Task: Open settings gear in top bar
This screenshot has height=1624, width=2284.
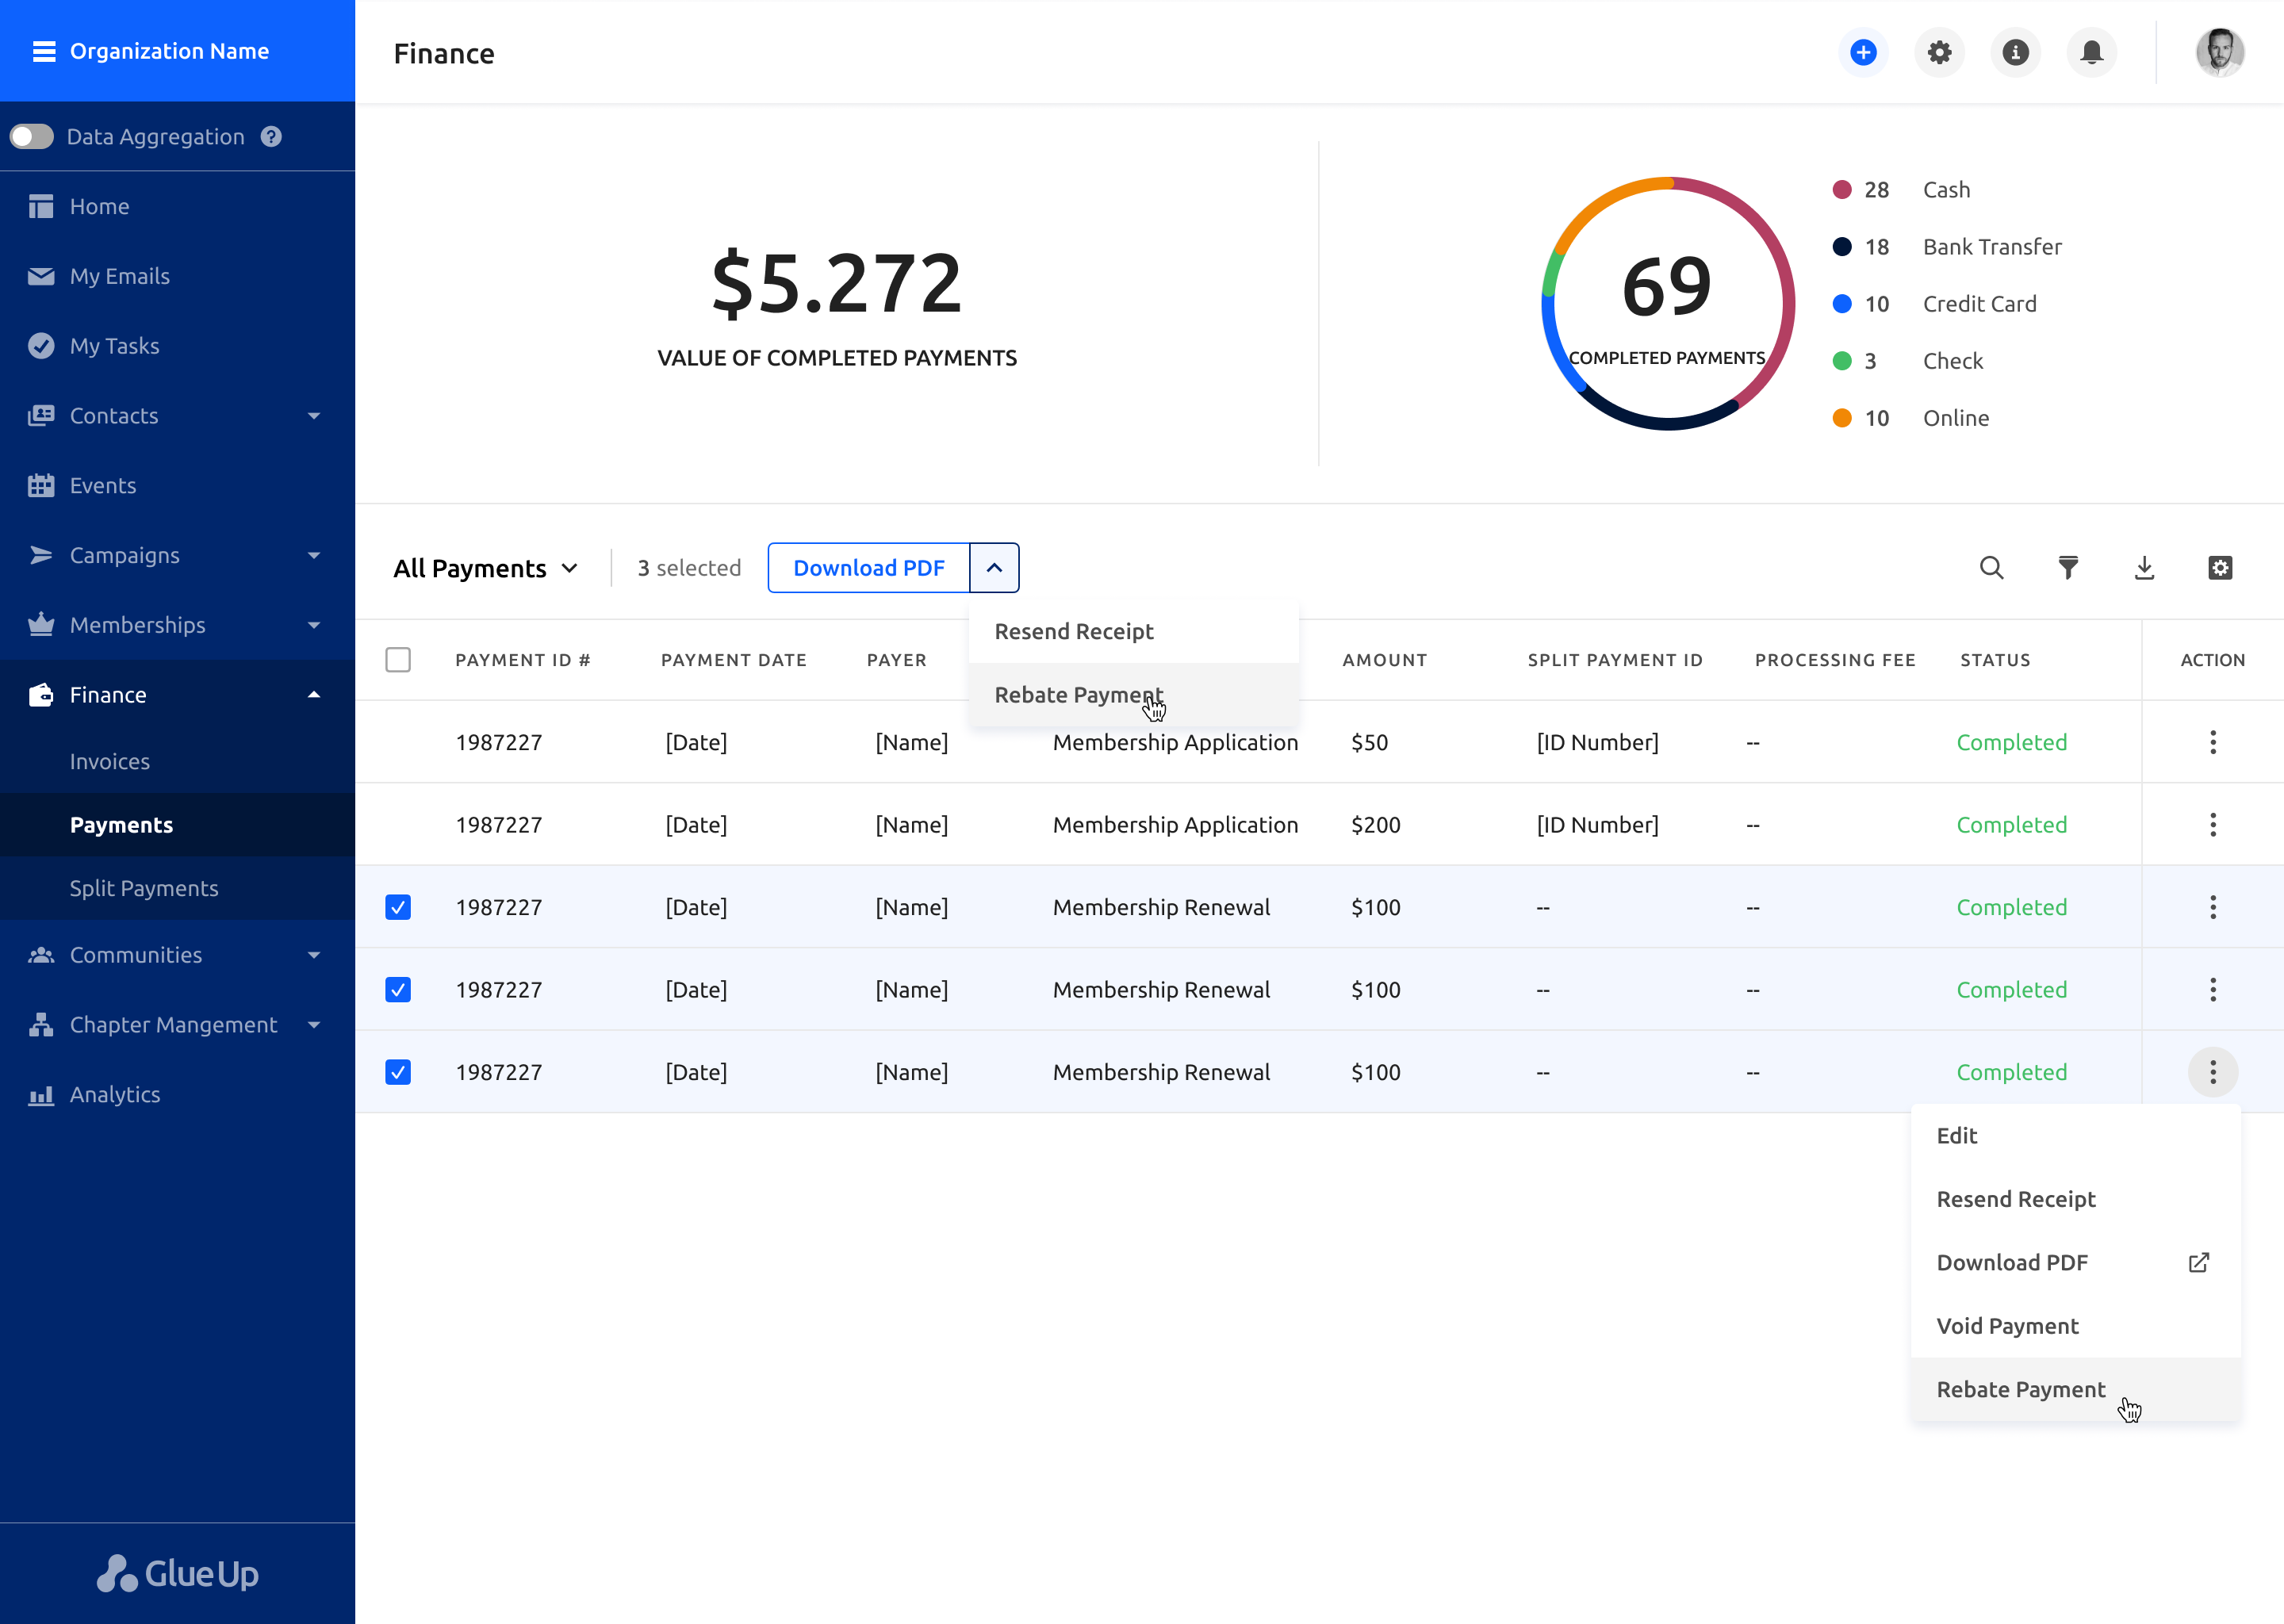Action: pos(1939,52)
